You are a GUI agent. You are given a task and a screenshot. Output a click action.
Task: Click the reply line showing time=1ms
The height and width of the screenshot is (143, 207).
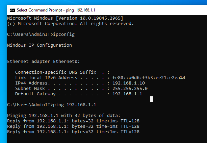click(x=73, y=126)
